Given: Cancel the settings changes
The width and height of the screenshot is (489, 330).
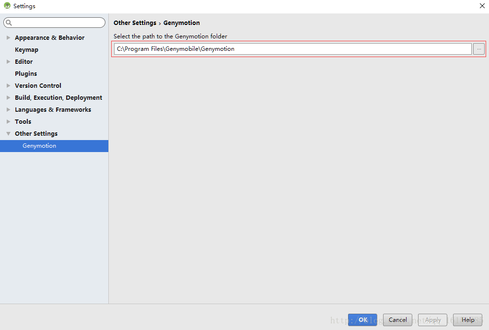Looking at the screenshot, I should [398, 320].
